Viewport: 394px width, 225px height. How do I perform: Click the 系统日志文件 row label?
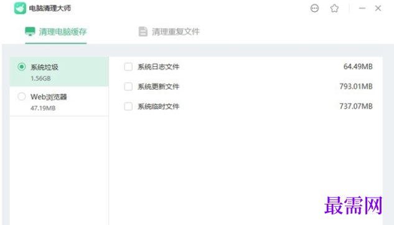click(x=158, y=67)
